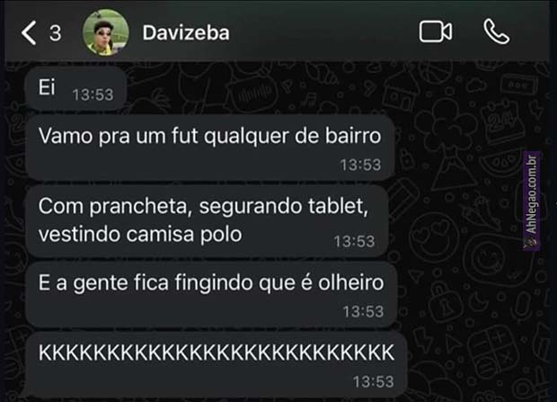Tap timestamp under the "olheiro" message
The width and height of the screenshot is (557, 402).
click(364, 311)
